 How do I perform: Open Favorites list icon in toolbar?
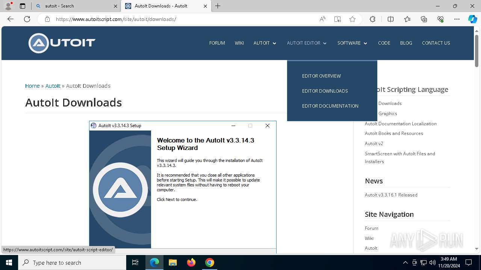point(407,19)
